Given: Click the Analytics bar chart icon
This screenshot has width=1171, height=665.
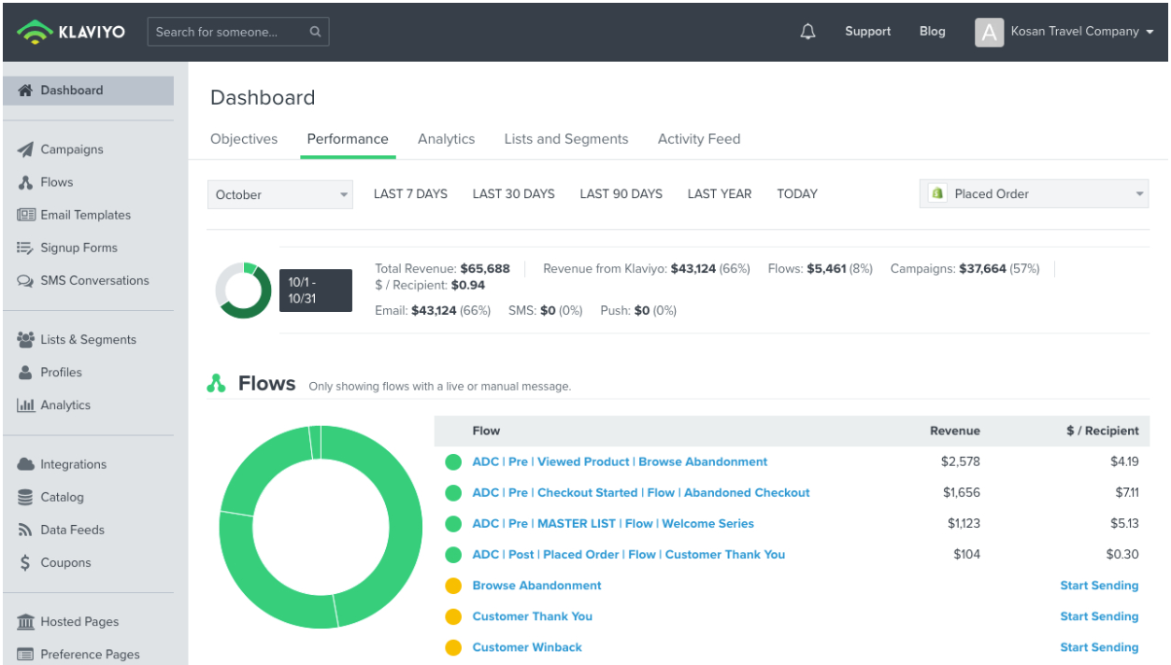Looking at the screenshot, I should tap(26, 405).
